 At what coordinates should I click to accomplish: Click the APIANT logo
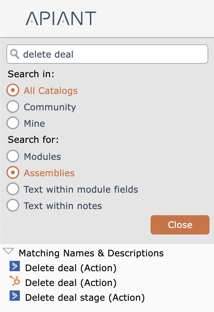click(61, 18)
